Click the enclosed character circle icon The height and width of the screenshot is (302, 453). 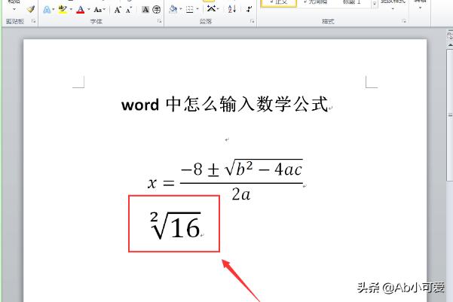click(157, 10)
